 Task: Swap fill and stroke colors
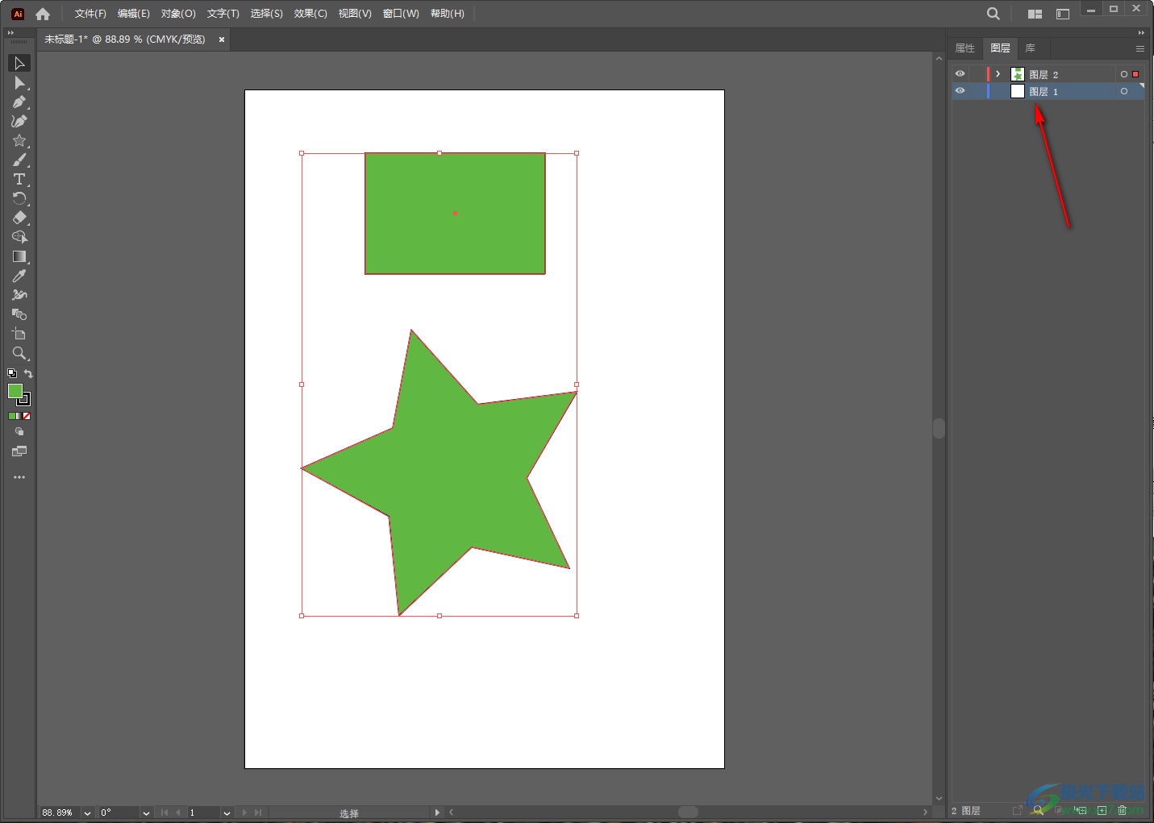coord(28,373)
